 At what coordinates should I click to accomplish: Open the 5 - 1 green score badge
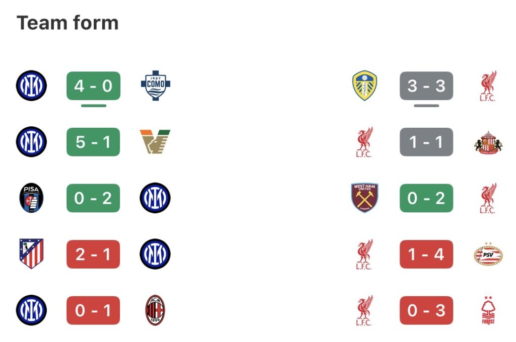point(93,142)
